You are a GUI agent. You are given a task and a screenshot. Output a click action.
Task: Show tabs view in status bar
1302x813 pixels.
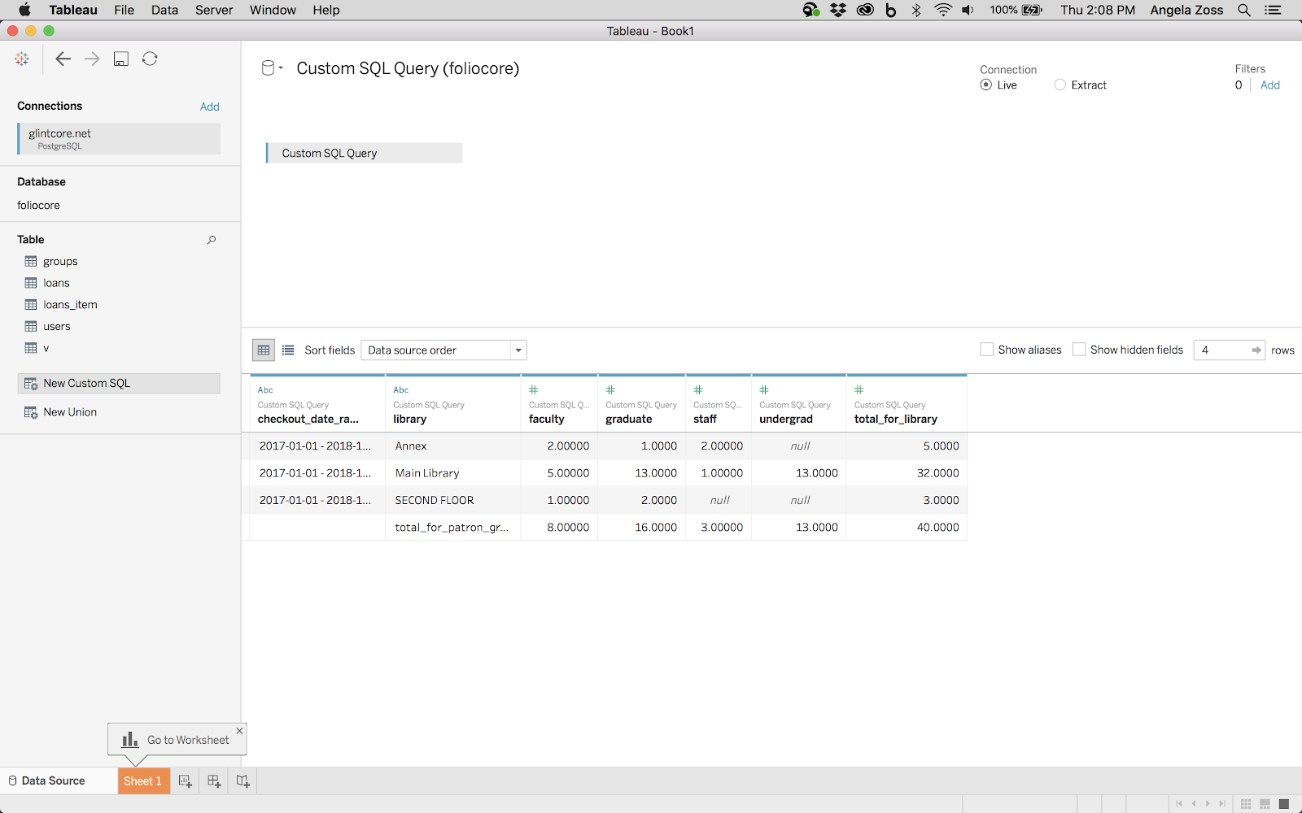(1284, 804)
